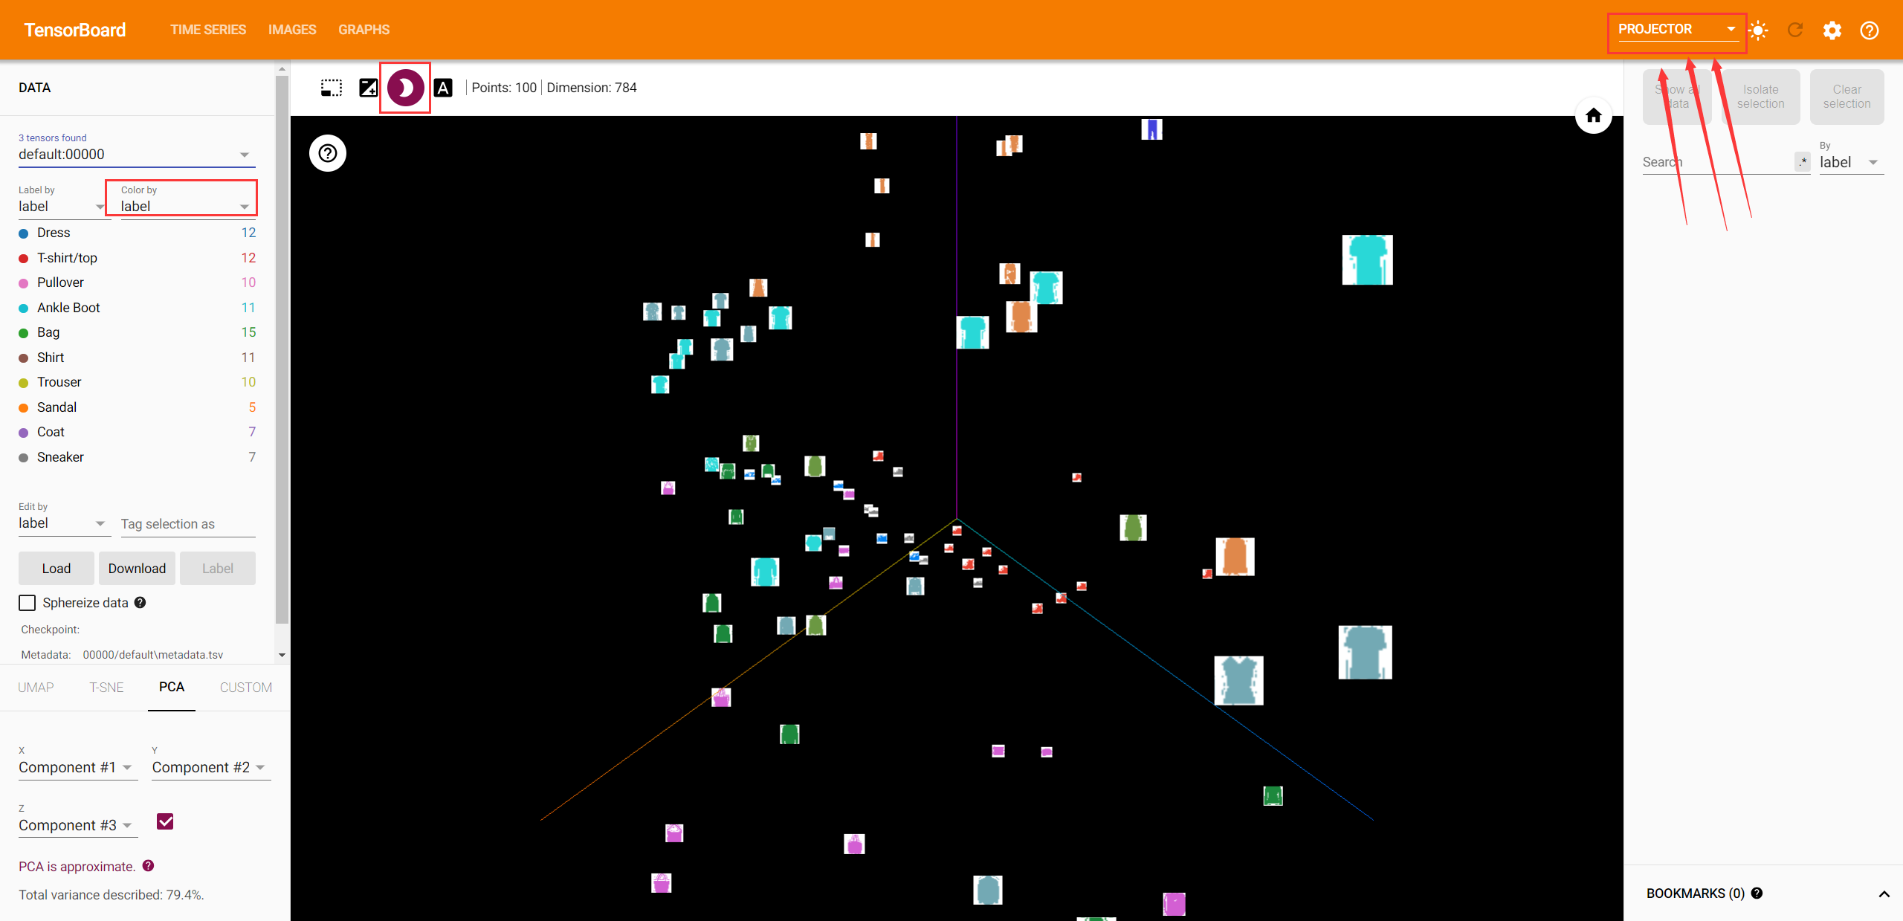Click the reload data icon

point(1795,30)
